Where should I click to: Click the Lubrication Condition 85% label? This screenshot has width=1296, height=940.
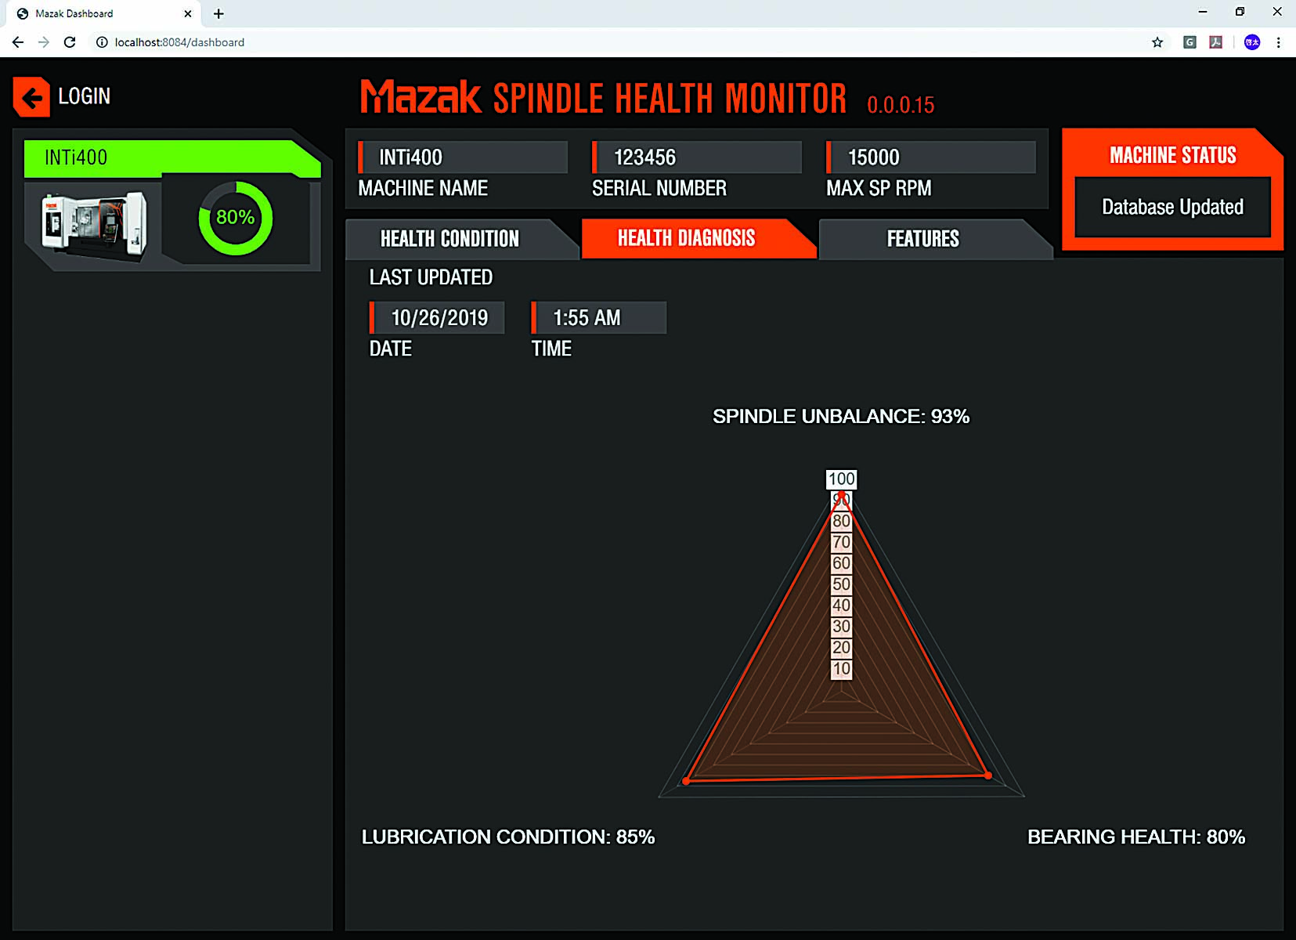507,837
